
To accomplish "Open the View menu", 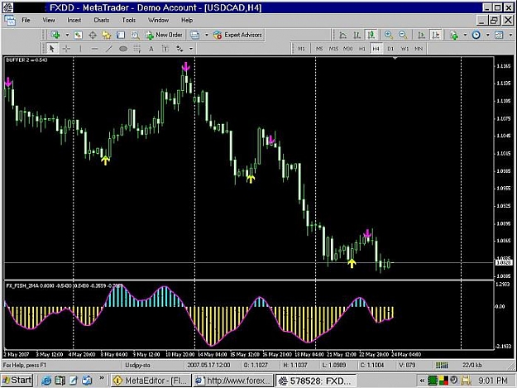I will click(49, 21).
